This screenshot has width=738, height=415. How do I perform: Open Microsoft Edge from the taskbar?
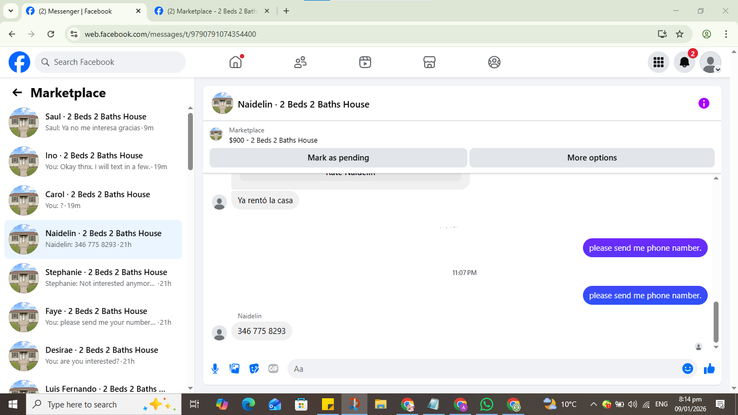pyautogui.click(x=249, y=404)
